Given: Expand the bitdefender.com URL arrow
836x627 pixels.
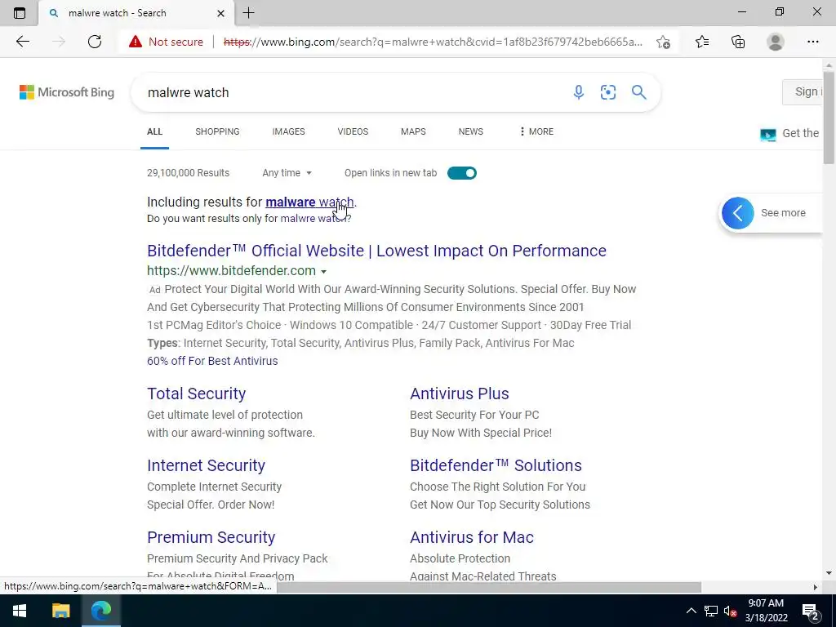Looking at the screenshot, I should [323, 271].
